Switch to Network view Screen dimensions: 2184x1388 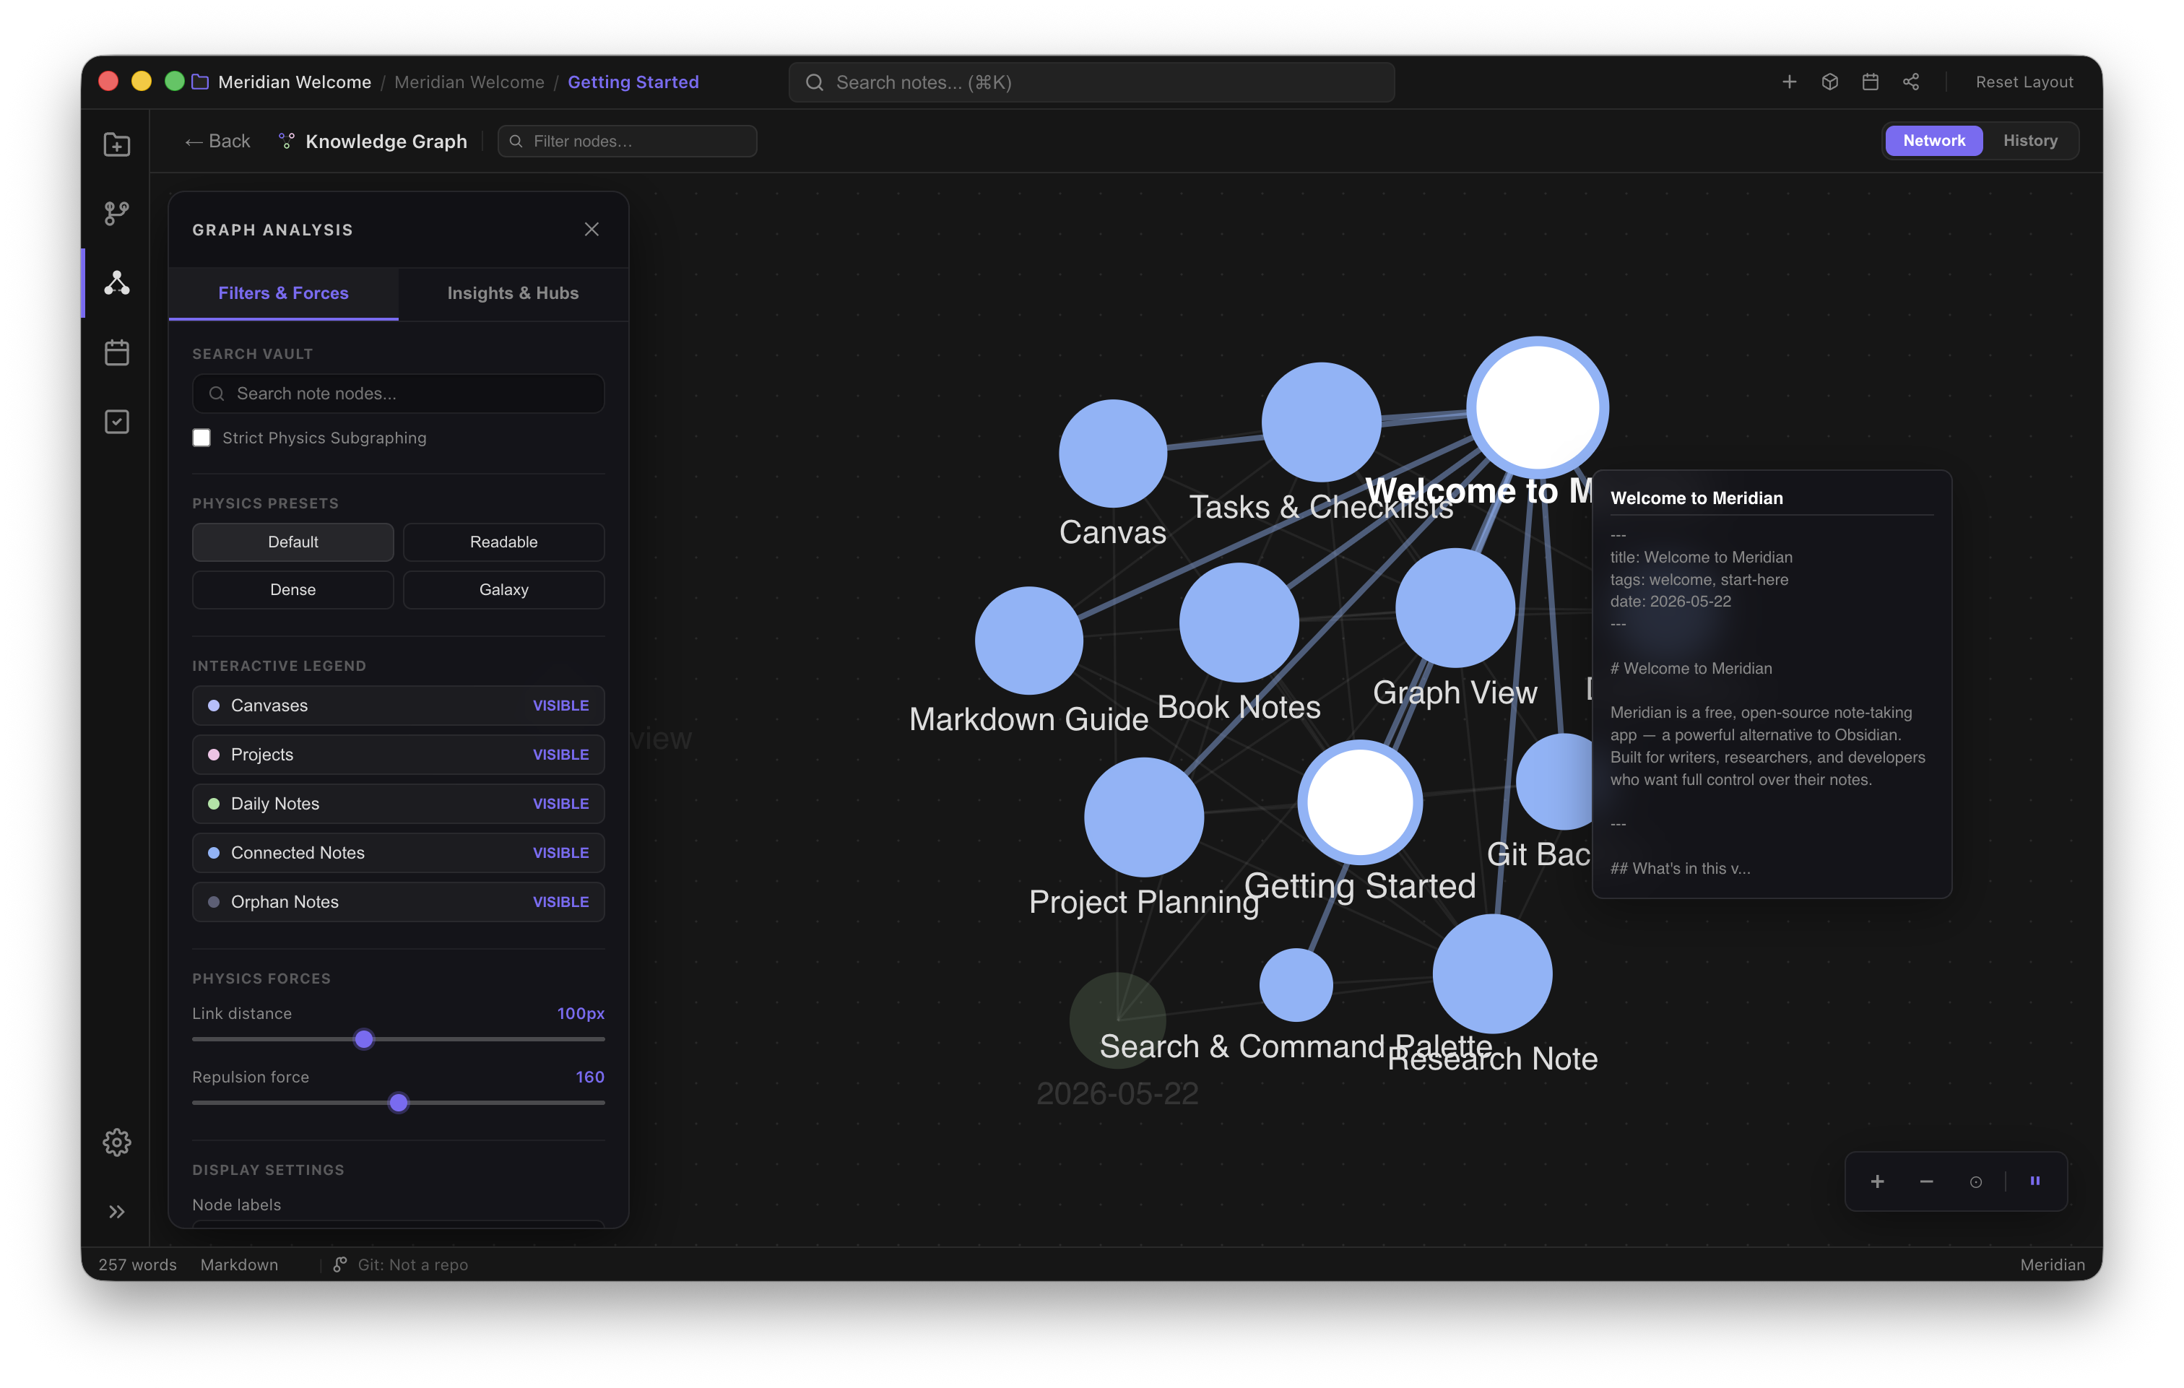point(1933,141)
